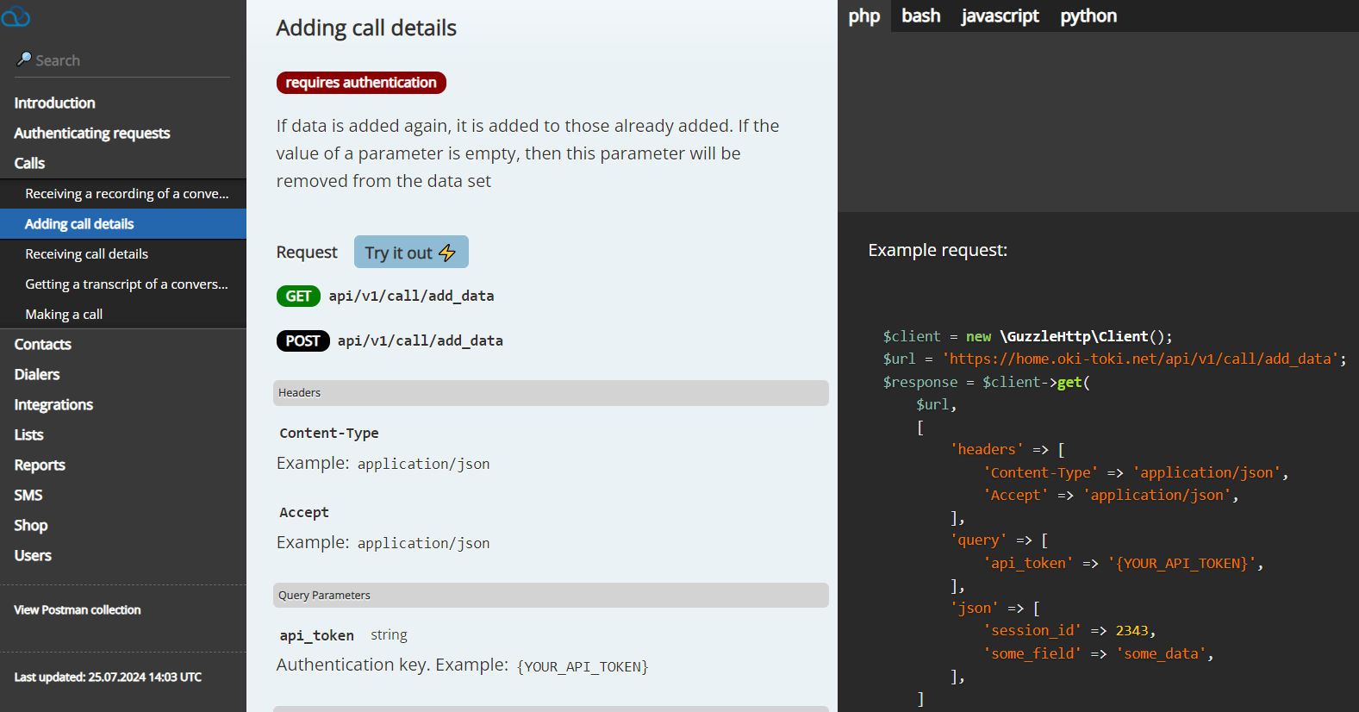Viewport: 1359px width, 712px height.
Task: Expand the Integrations sidebar section
Action: pos(53,404)
